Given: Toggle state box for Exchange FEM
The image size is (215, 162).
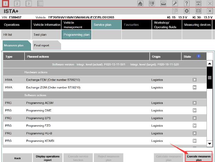Looking at the screenshot, I should [x=195, y=80].
